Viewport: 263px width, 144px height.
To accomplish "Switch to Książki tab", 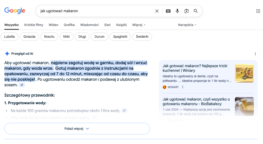I will [x=121, y=25].
